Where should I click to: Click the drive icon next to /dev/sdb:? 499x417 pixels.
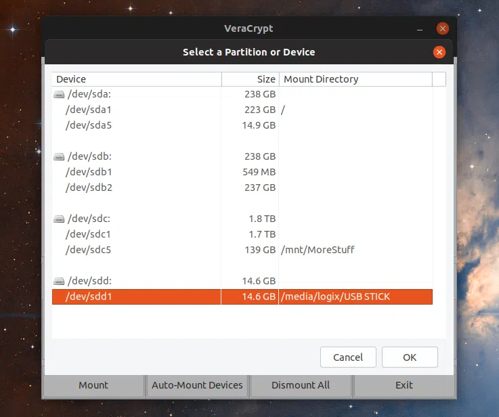[x=59, y=157]
